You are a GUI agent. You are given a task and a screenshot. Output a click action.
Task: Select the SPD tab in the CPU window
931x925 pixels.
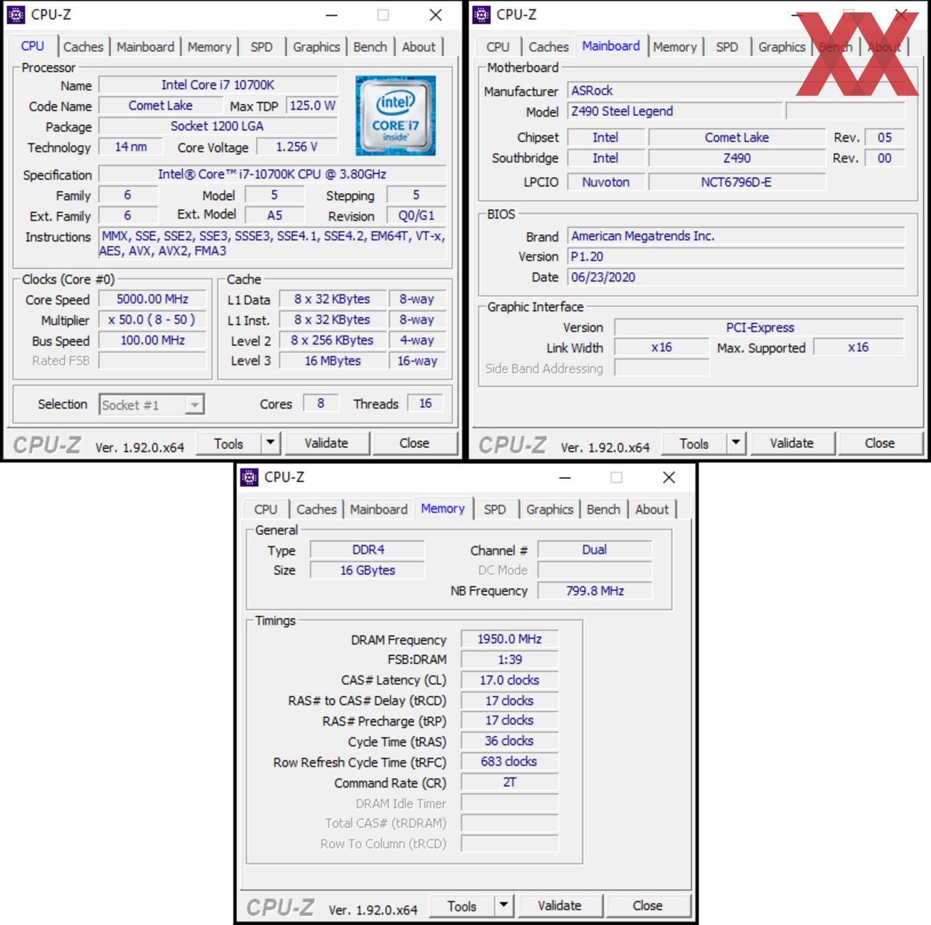click(262, 47)
